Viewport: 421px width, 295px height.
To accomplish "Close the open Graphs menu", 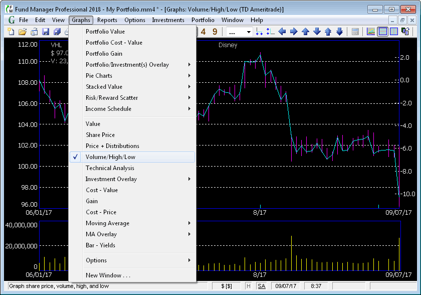I will click(x=81, y=20).
